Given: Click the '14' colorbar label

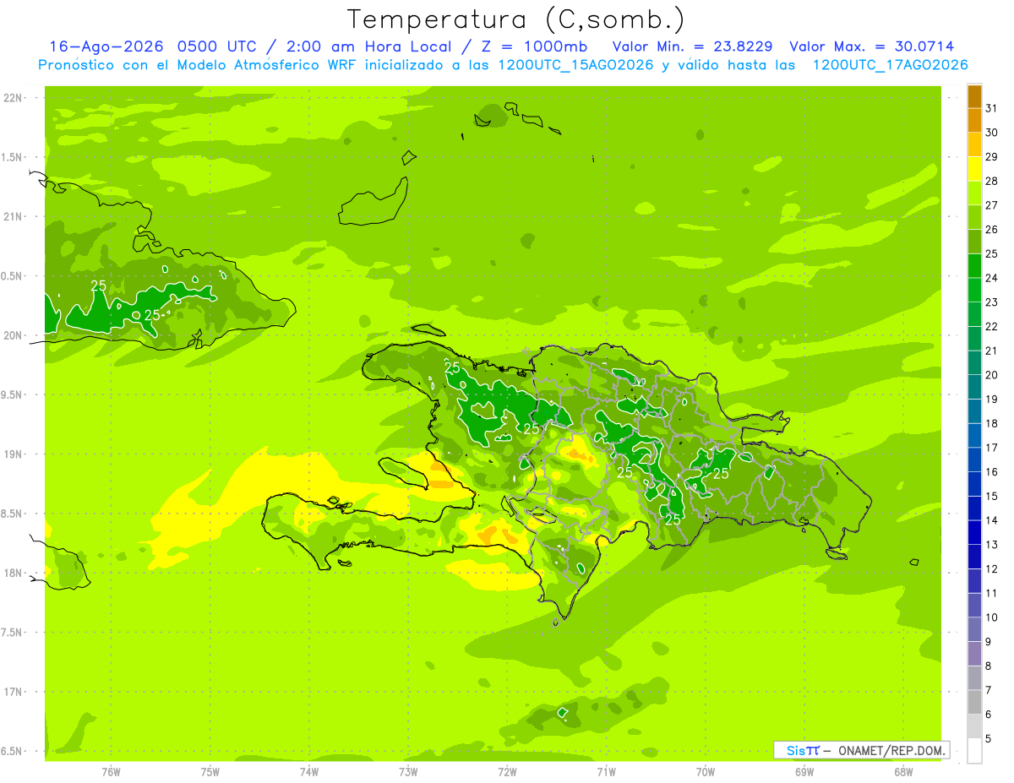Looking at the screenshot, I should (991, 520).
